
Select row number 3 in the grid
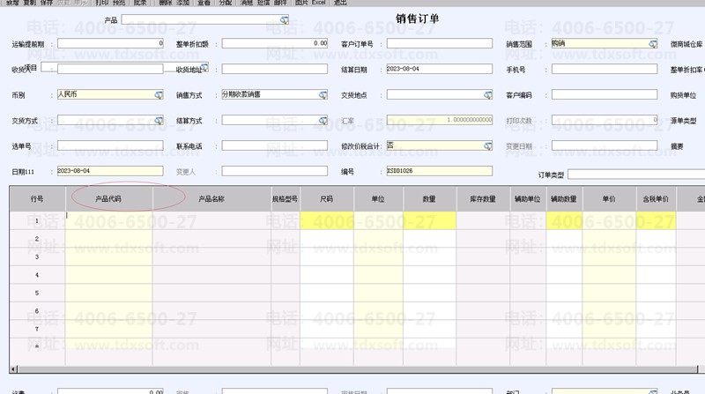point(36,256)
